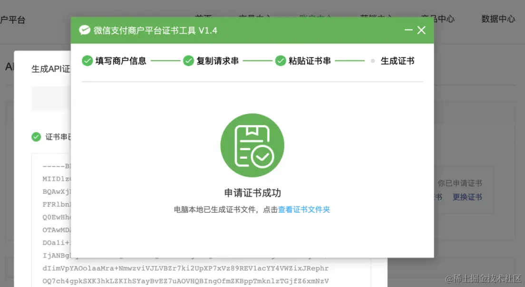This screenshot has width=525, height=287.
Task: Click the 粘贴证书串 step checkmark icon
Action: 280,61
